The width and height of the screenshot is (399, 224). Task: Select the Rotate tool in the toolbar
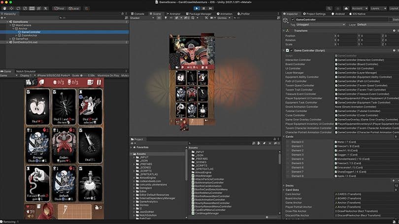tap(18, 8)
